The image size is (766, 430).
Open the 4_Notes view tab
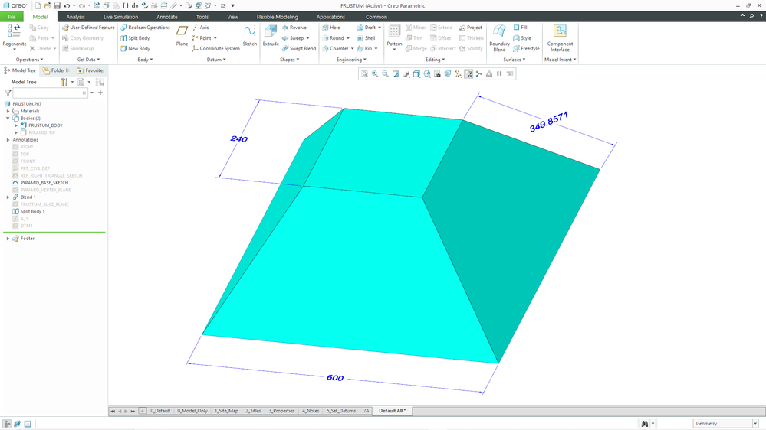point(311,411)
